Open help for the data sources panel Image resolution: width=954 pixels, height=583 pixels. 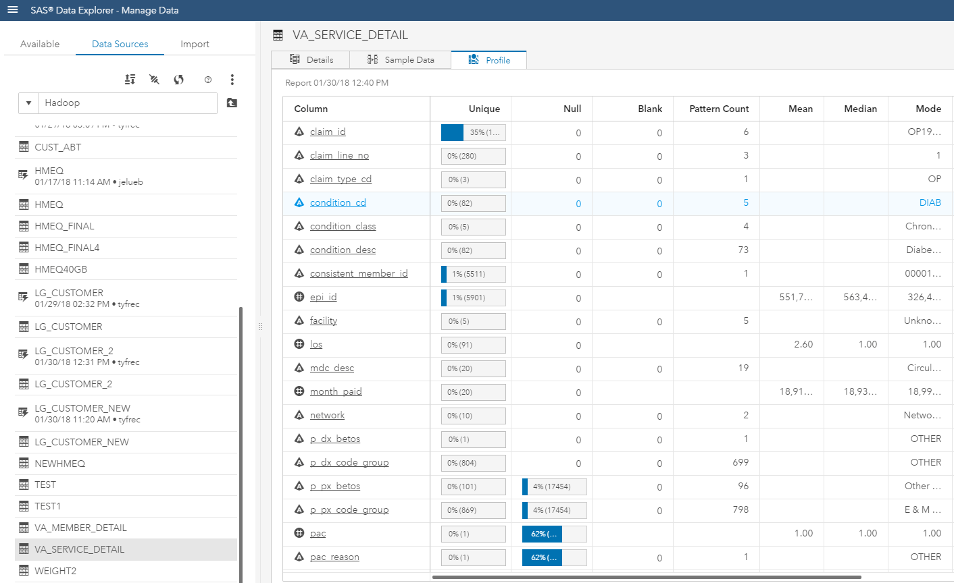tap(207, 79)
